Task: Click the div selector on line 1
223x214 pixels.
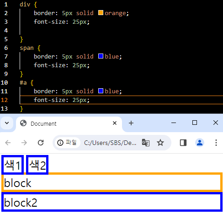Action: tap(25, 5)
